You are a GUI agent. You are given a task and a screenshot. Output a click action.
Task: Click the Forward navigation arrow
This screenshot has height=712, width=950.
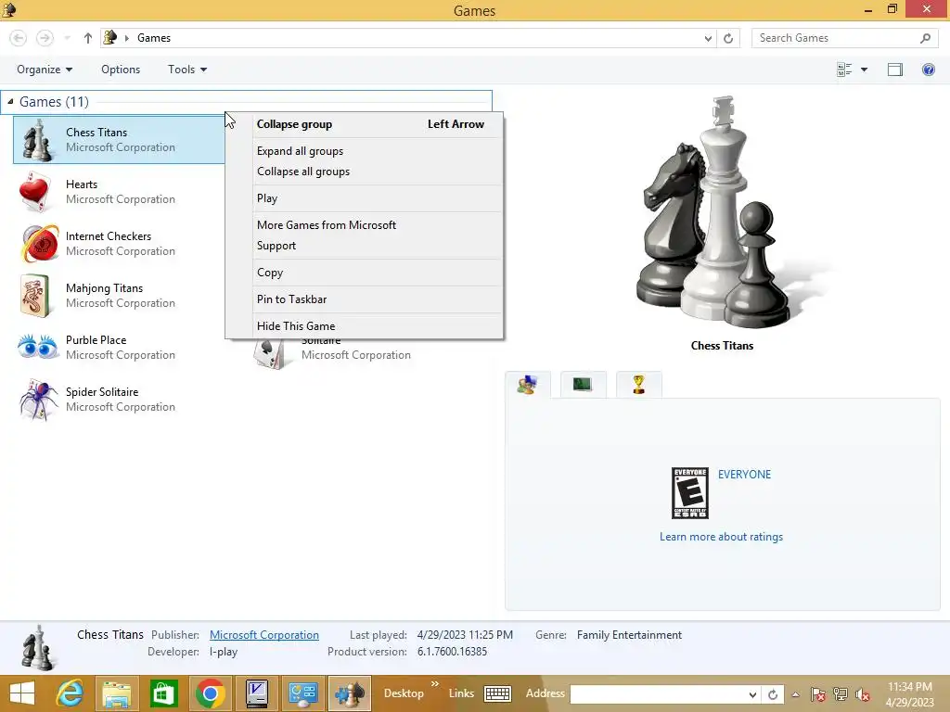pos(45,38)
